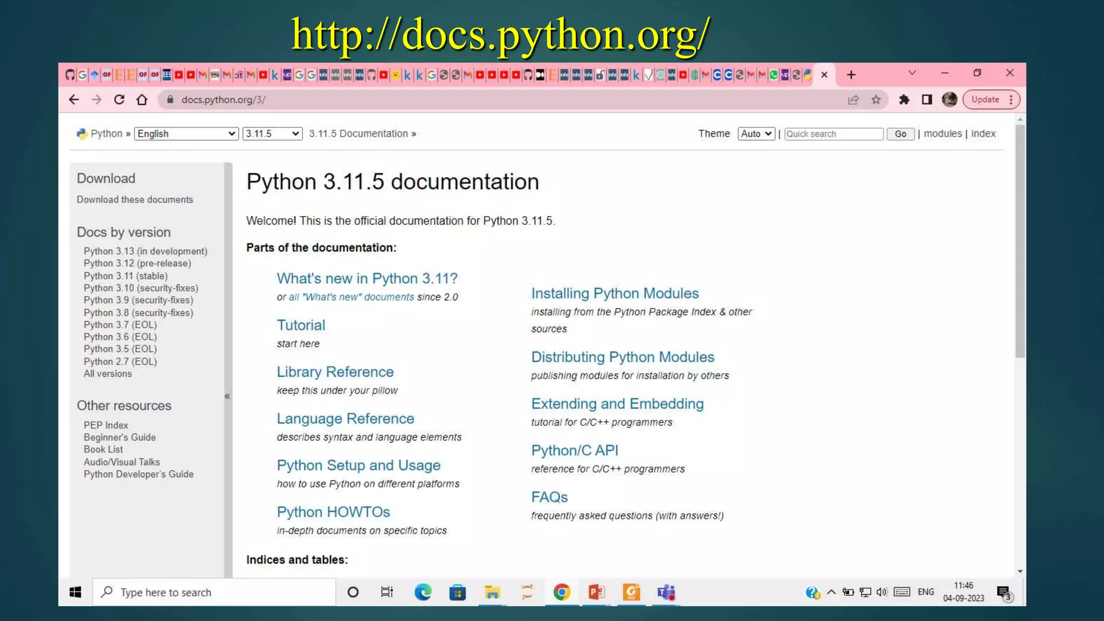Open Microsoft Store from taskbar
Image resolution: width=1104 pixels, height=621 pixels.
coord(457,592)
